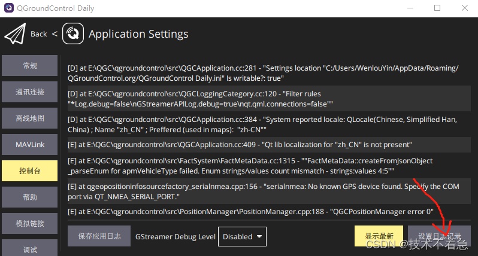Click the 设置日志记录 button
The image size is (478, 256).
pyautogui.click(x=439, y=236)
